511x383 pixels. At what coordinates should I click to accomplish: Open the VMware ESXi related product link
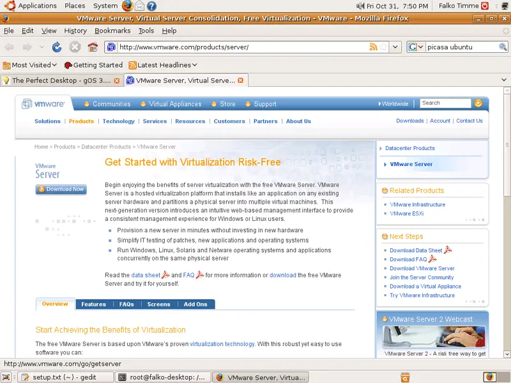pos(407,214)
